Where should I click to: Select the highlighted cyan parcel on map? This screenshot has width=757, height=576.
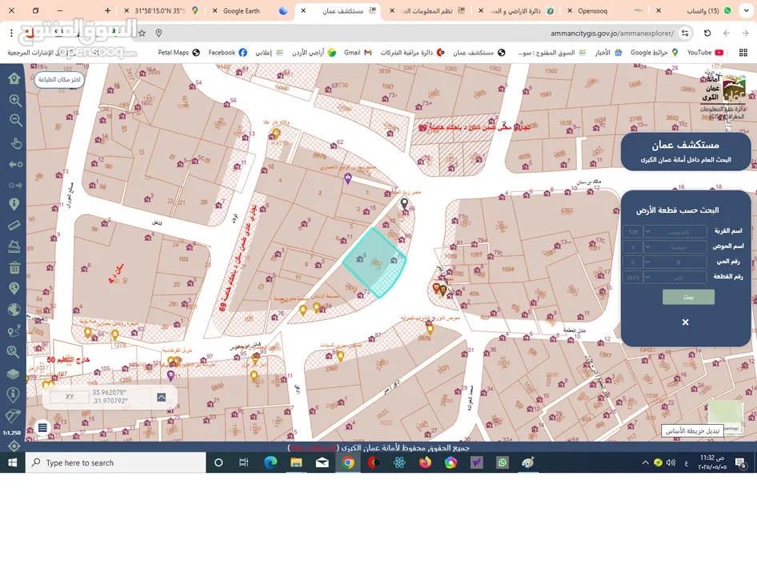click(374, 262)
